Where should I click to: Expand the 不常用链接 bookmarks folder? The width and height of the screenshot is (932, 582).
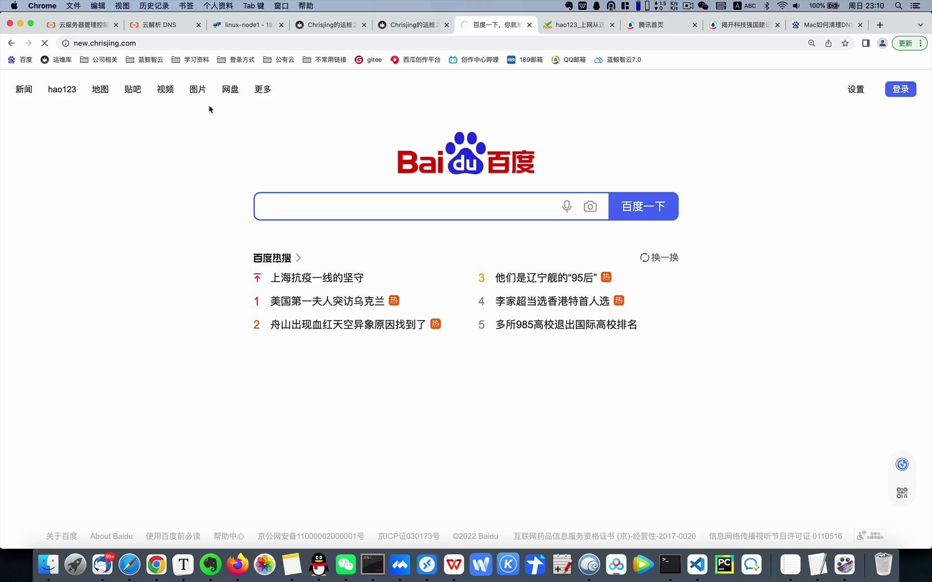click(x=325, y=60)
